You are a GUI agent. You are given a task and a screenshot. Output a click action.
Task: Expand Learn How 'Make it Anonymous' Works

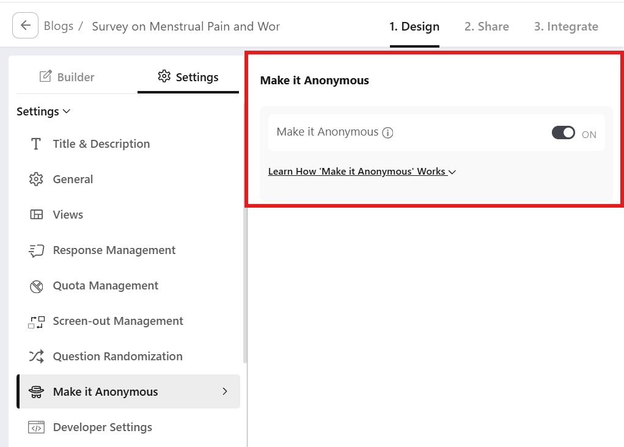point(362,172)
